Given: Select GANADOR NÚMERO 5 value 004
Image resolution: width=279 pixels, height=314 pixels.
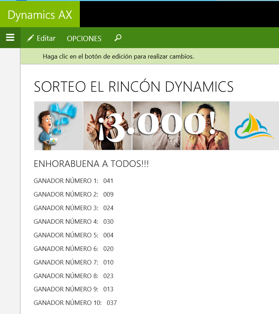Looking at the screenshot, I should click(108, 235).
